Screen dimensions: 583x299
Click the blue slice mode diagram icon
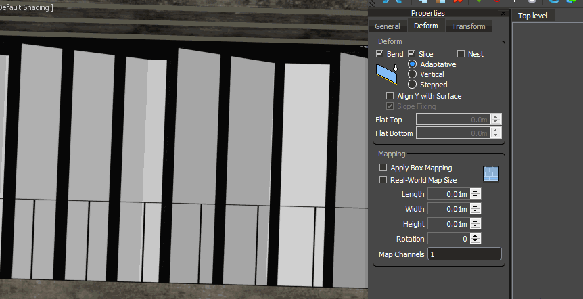(387, 72)
